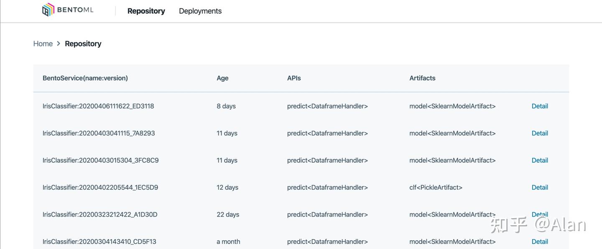View Detail for IrisClassifier 20200403015304_3FC8C9

click(x=539, y=161)
